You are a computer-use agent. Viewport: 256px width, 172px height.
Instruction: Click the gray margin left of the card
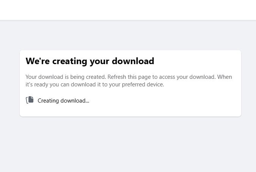[x=9, y=83]
